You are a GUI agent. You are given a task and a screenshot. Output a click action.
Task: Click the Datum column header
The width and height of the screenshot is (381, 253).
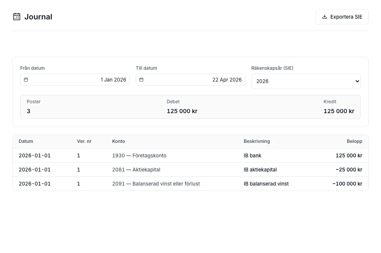26,141
